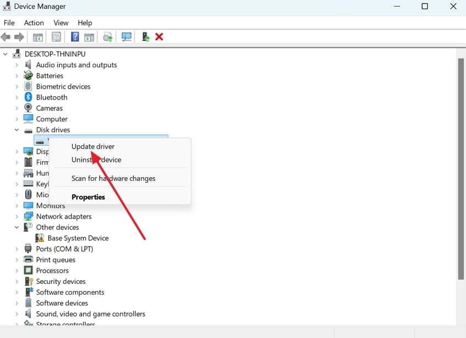Click the Cameras webcam icon
Viewport: 466px width, 338px height.
click(28, 108)
